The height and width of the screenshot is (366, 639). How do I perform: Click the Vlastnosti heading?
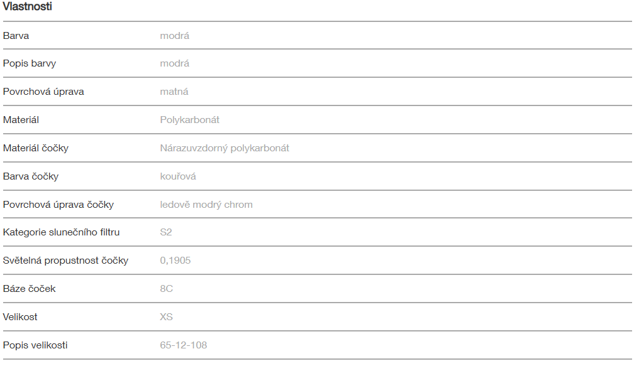pyautogui.click(x=28, y=7)
